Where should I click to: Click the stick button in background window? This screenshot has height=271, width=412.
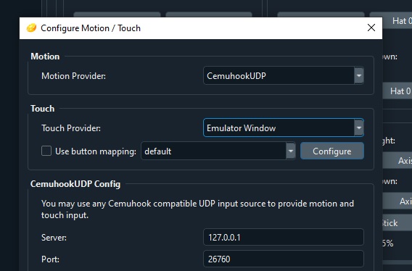click(x=397, y=223)
